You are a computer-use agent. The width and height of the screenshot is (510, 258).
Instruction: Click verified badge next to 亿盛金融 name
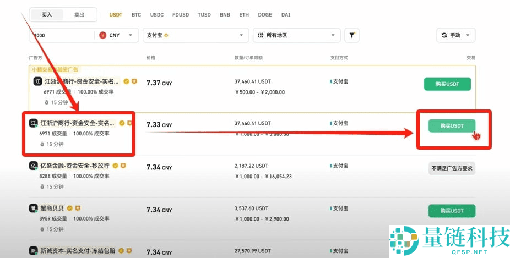point(115,166)
